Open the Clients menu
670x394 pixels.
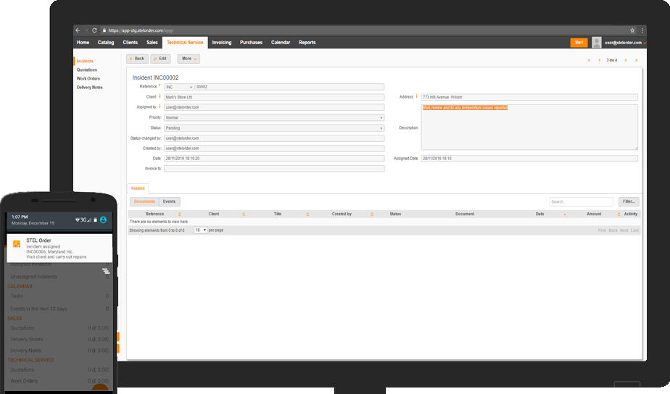(131, 42)
